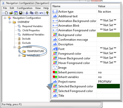
Task: Open the Configuration menu
Action: pos(25,8)
